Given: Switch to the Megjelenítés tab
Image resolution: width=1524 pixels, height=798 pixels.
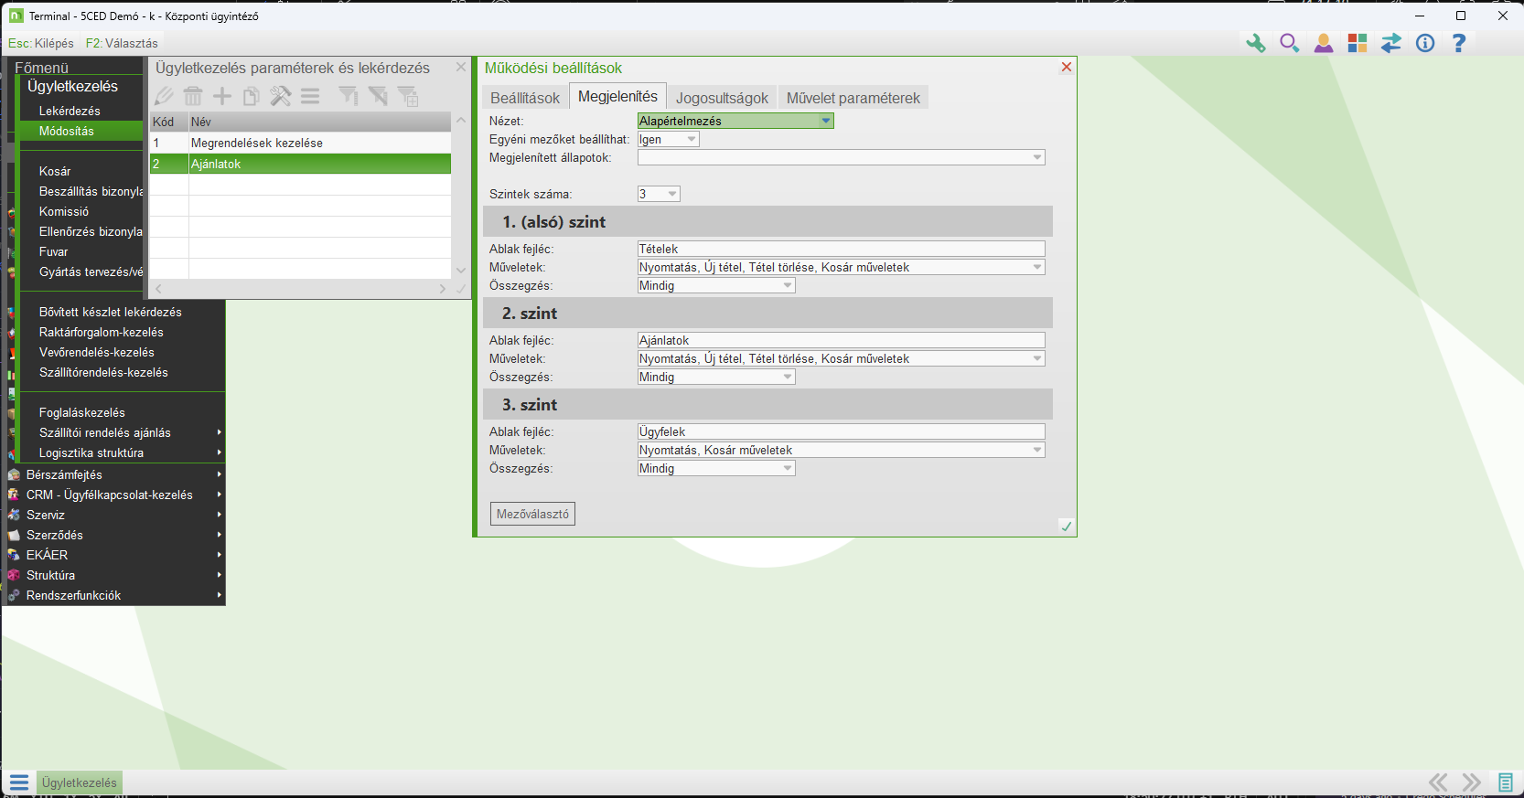Looking at the screenshot, I should point(617,96).
